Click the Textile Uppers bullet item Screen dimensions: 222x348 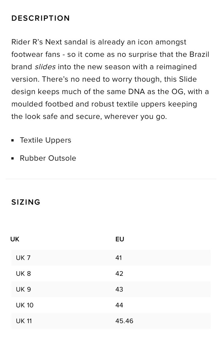[45, 140]
